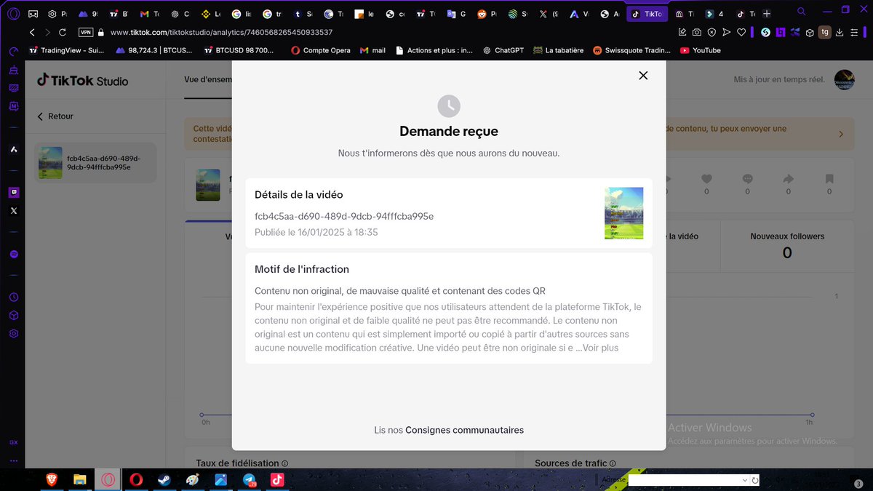This screenshot has width=873, height=491.
Task: Open X in the Opera sidebar
Action: click(x=14, y=211)
